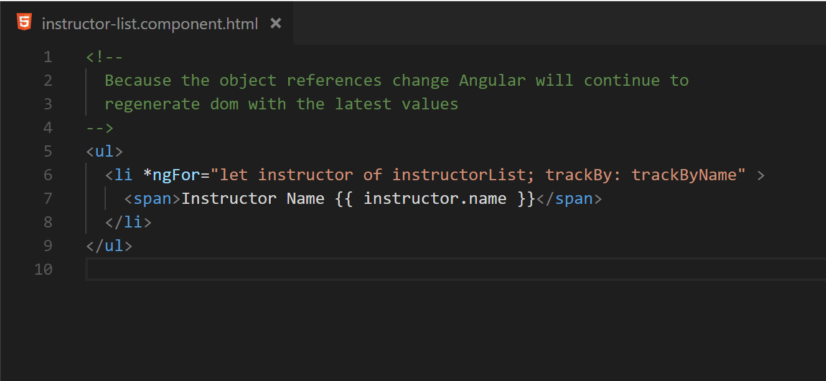Click the ngFor attribute on li
Viewport: 826px width, 381px height.
pos(171,175)
